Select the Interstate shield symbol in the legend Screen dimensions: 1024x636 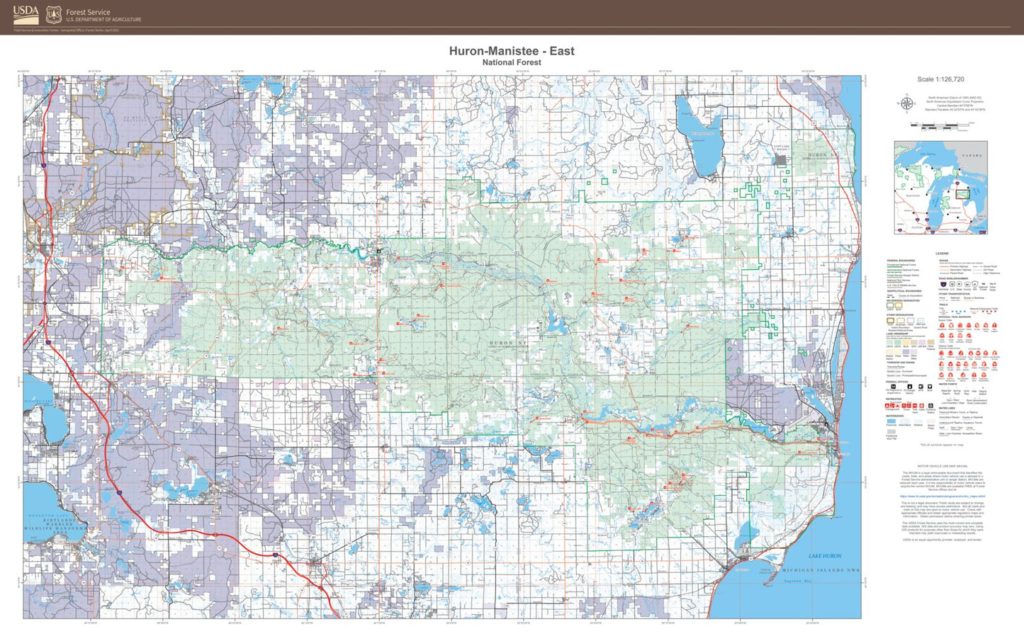point(943,284)
